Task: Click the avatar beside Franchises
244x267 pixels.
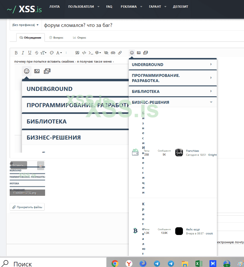Action: click(179, 152)
